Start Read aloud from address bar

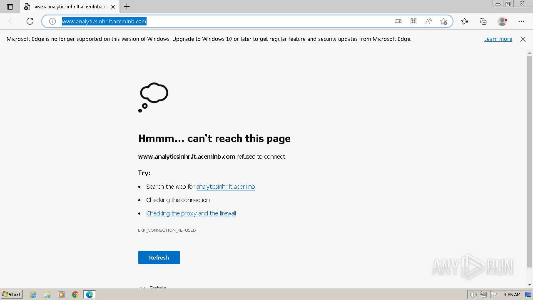tap(428, 21)
